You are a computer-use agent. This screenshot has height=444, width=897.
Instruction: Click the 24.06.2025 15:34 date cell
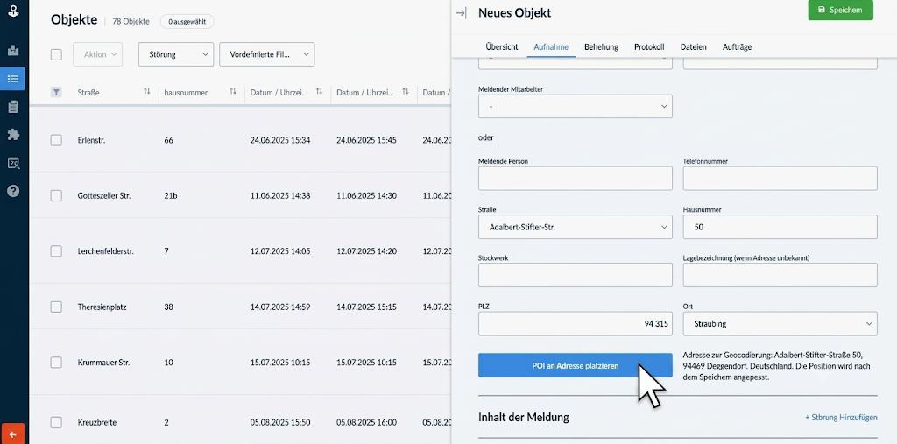point(280,140)
